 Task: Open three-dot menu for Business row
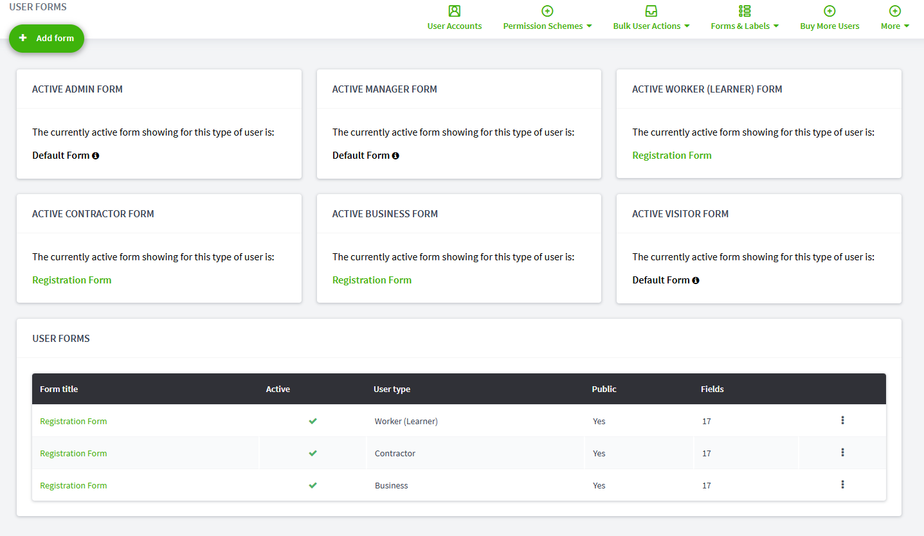click(842, 485)
